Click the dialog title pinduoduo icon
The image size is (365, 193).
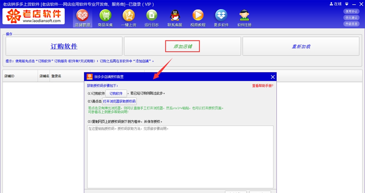click(90, 76)
